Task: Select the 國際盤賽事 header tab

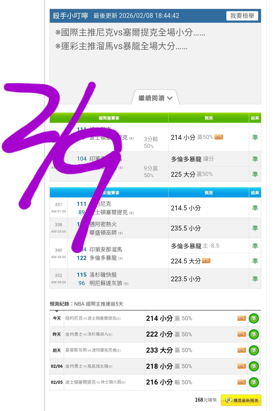Action: [x=109, y=118]
